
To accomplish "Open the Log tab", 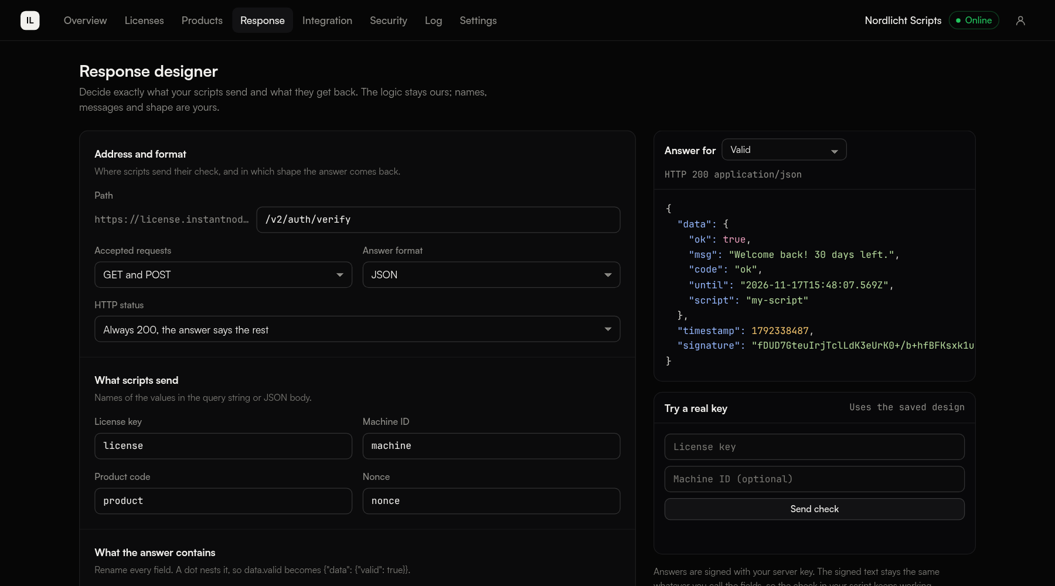I will [433, 21].
